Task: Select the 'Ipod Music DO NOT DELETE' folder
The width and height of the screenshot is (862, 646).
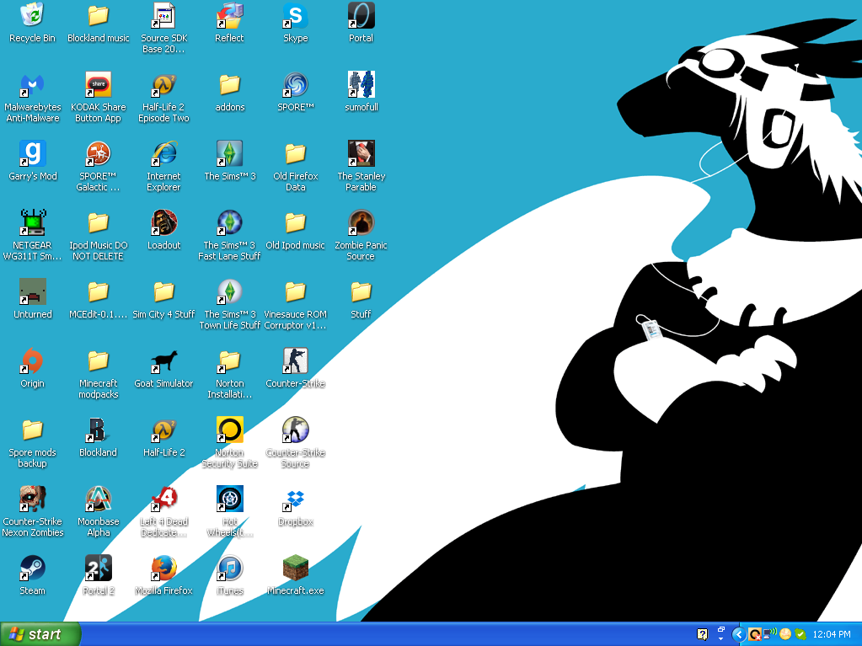Action: [x=98, y=223]
